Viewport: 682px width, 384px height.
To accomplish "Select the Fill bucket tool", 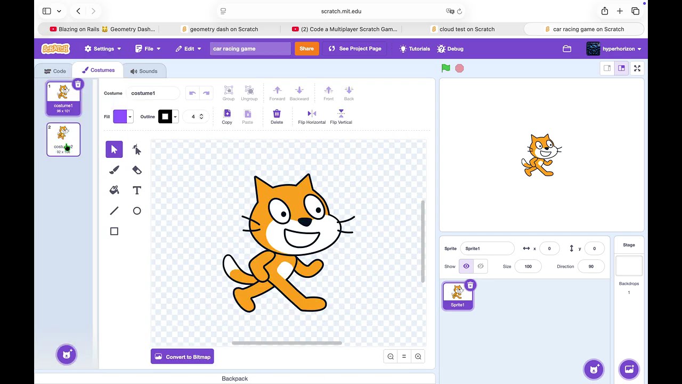I will click(114, 190).
